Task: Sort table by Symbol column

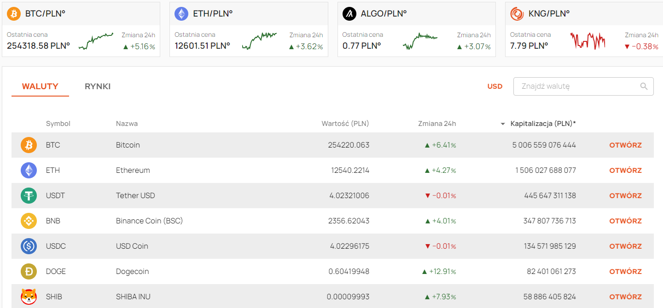Action: (x=58, y=124)
